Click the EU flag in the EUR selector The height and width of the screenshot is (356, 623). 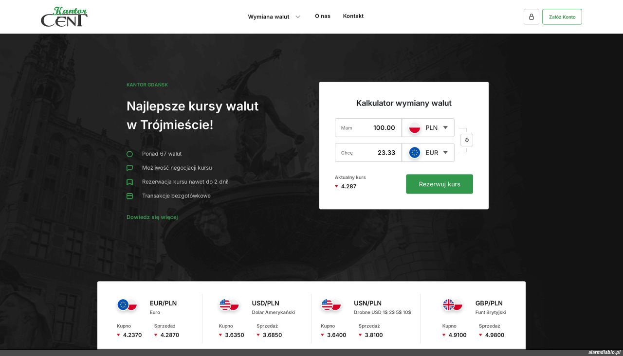click(x=415, y=153)
